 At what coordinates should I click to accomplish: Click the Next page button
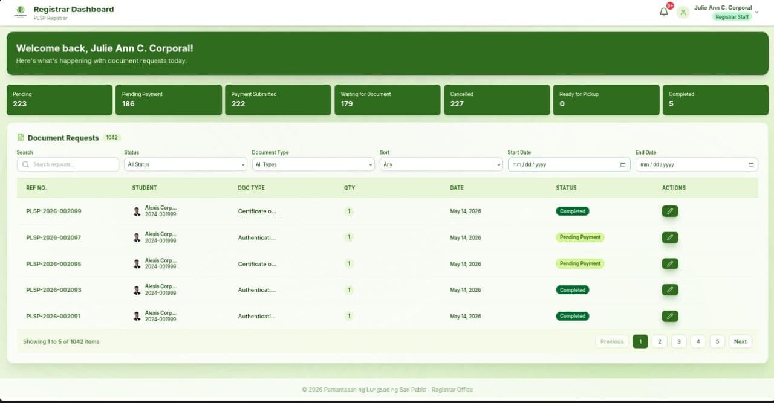(x=740, y=341)
